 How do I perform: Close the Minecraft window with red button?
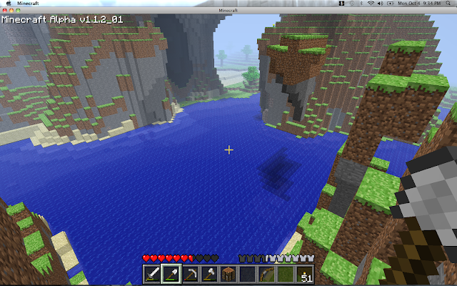[5, 10]
